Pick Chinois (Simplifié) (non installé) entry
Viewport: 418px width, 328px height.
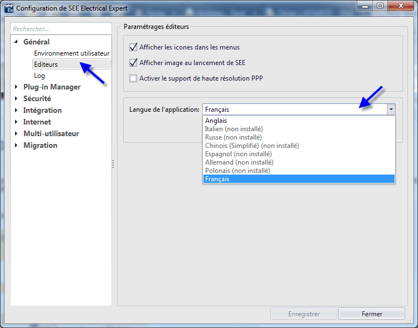point(299,146)
